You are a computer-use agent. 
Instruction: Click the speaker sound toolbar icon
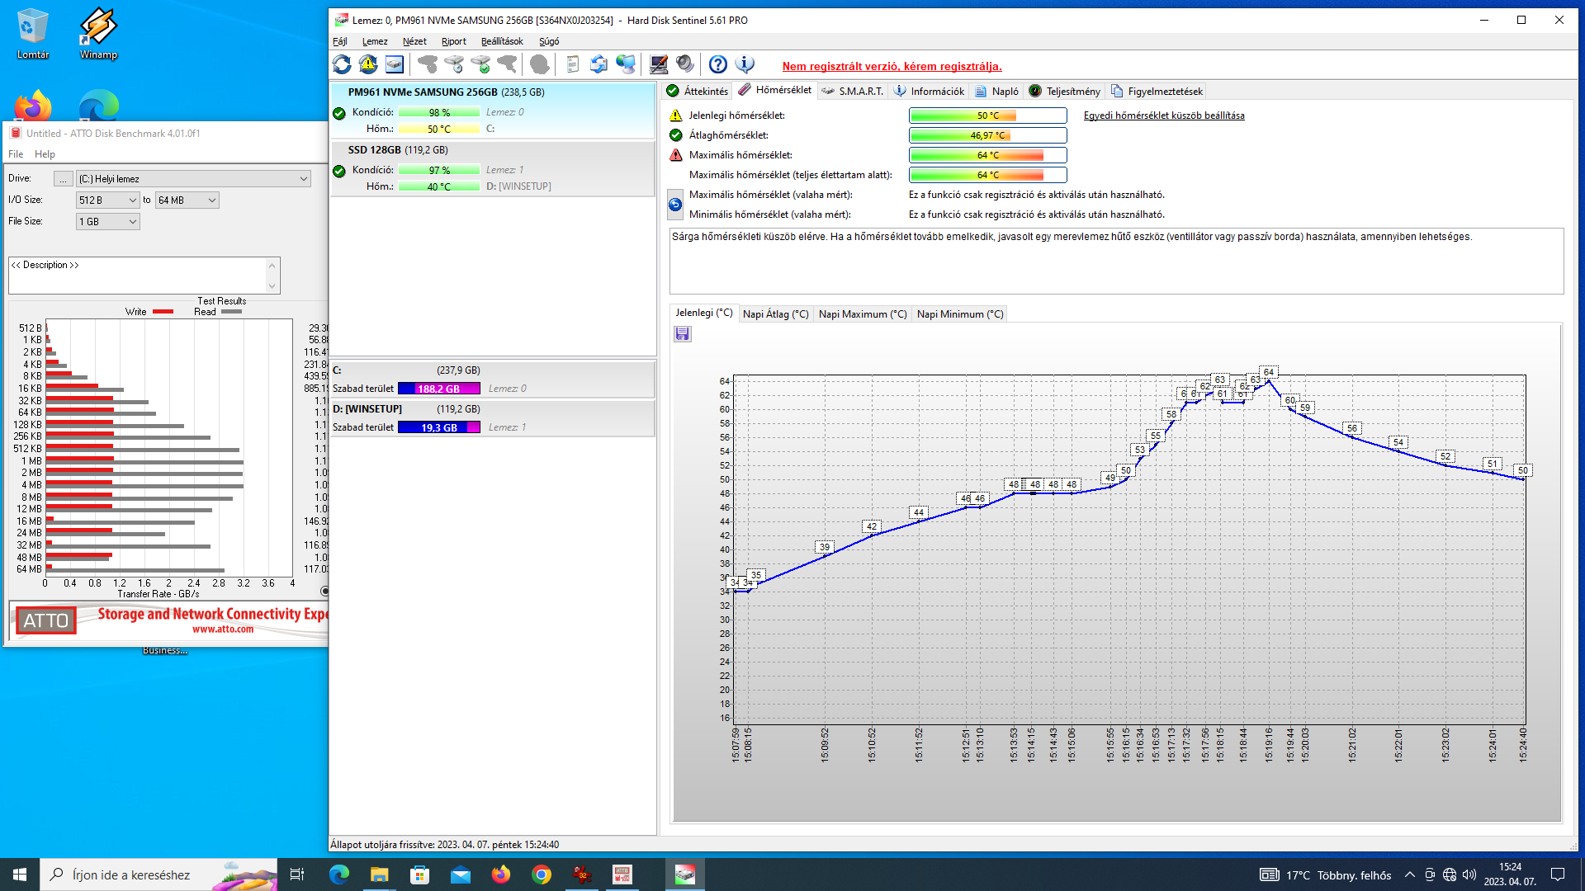[x=685, y=64]
